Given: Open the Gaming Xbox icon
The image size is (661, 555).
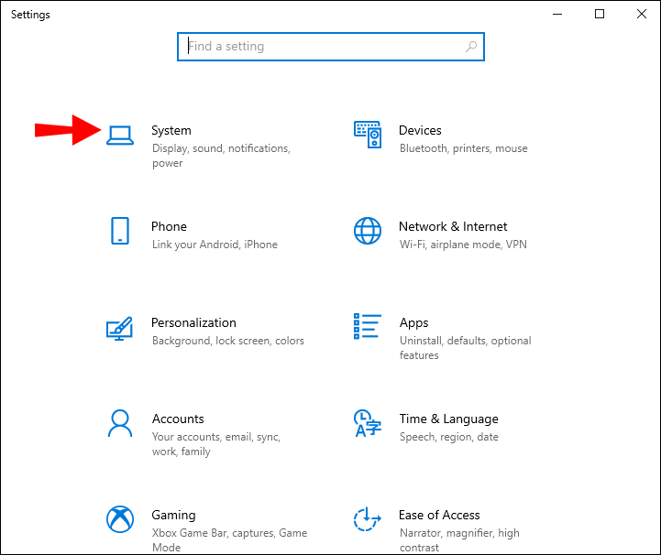Looking at the screenshot, I should 120,519.
